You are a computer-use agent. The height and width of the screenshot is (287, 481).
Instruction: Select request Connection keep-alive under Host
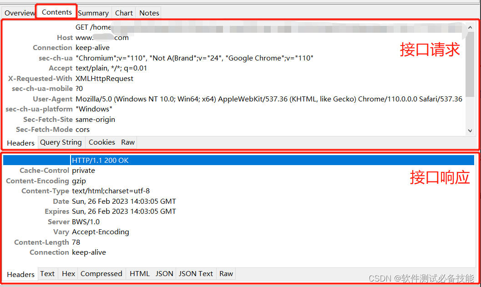point(234,48)
